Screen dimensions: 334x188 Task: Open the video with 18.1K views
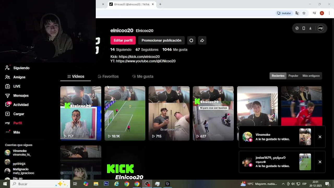(x=125, y=113)
